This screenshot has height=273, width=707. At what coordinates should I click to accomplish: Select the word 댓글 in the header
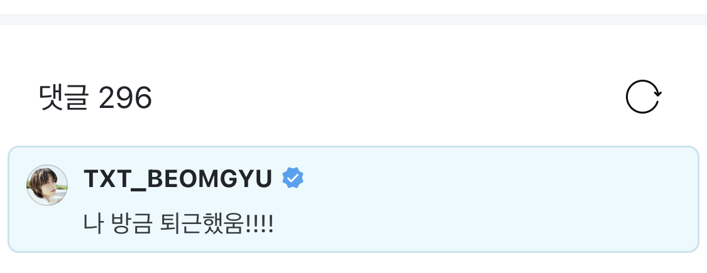click(63, 98)
